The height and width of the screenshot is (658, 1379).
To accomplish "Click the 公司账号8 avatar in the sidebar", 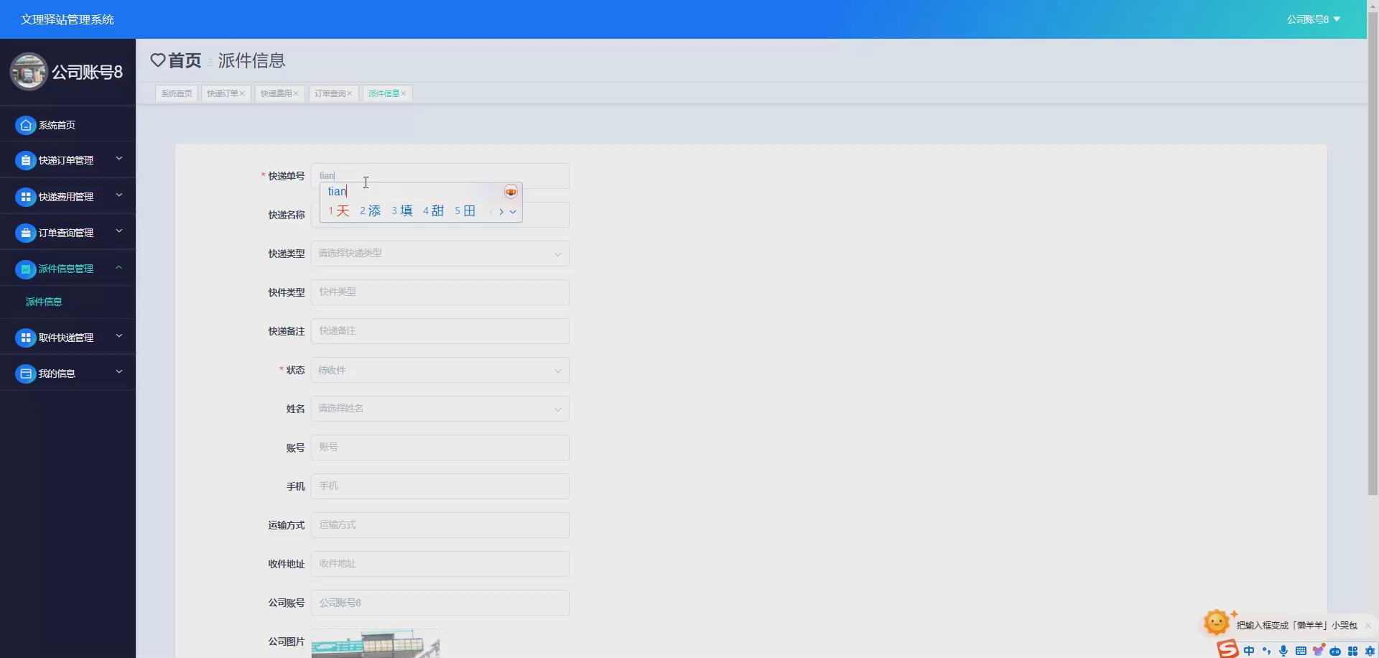I will (29, 71).
